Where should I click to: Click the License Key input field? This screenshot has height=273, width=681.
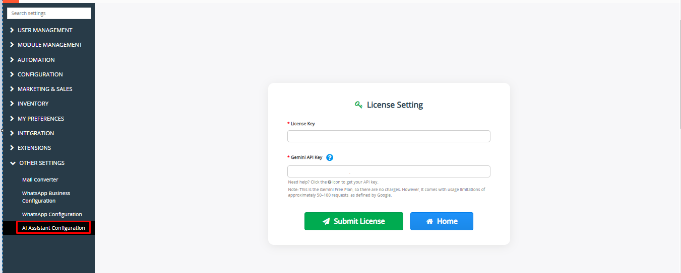tap(389, 136)
